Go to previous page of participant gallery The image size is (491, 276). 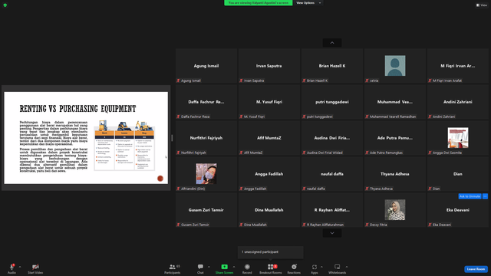pyautogui.click(x=332, y=43)
